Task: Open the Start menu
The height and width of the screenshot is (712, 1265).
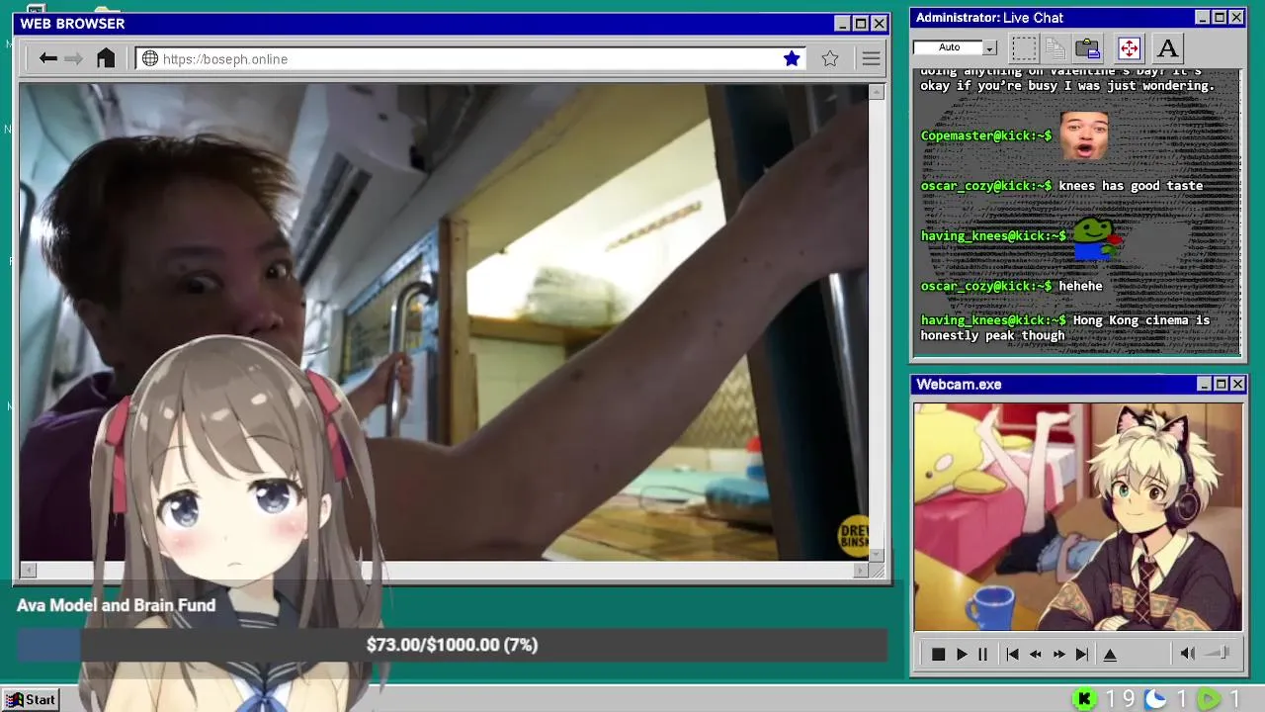Action: pos(31,699)
